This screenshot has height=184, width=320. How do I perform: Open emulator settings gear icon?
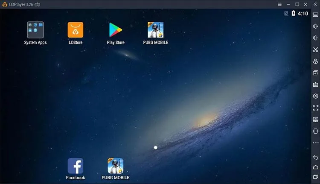click(x=315, y=96)
